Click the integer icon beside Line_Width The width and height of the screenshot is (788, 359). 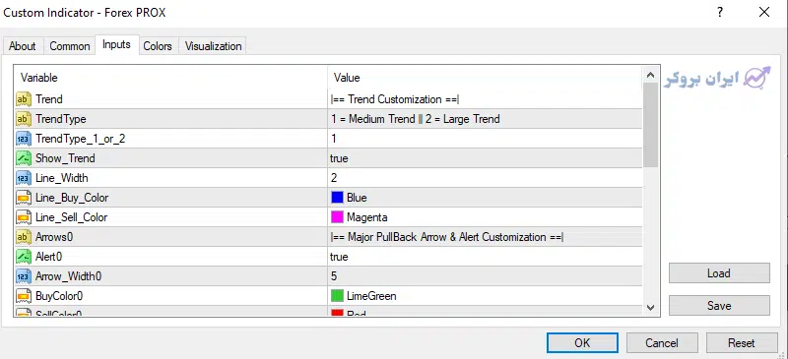24,178
